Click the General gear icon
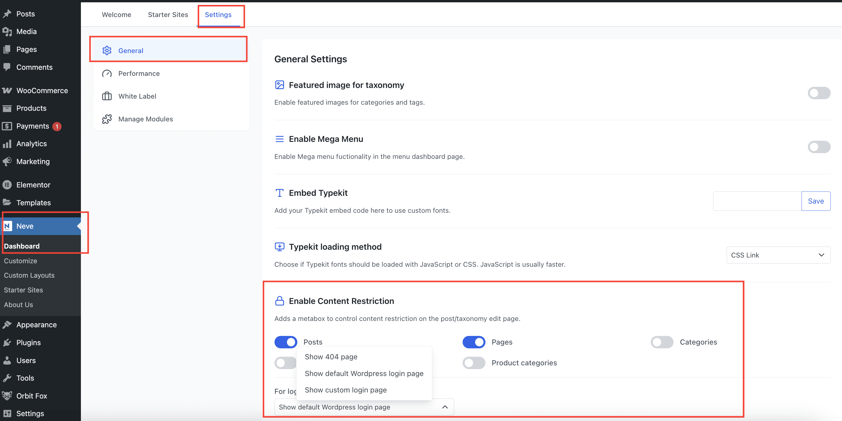842x421 pixels. pos(107,50)
